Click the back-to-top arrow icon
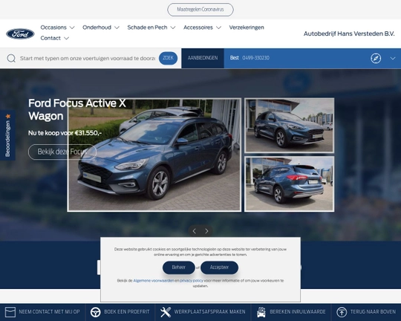The height and width of the screenshot is (321, 401). tap(342, 312)
